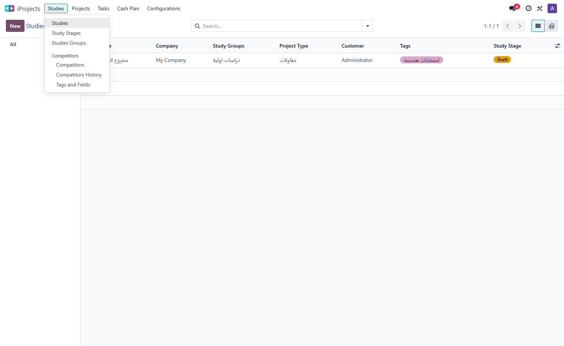Go to next page of records
This screenshot has width=564, height=346.
click(x=519, y=26)
